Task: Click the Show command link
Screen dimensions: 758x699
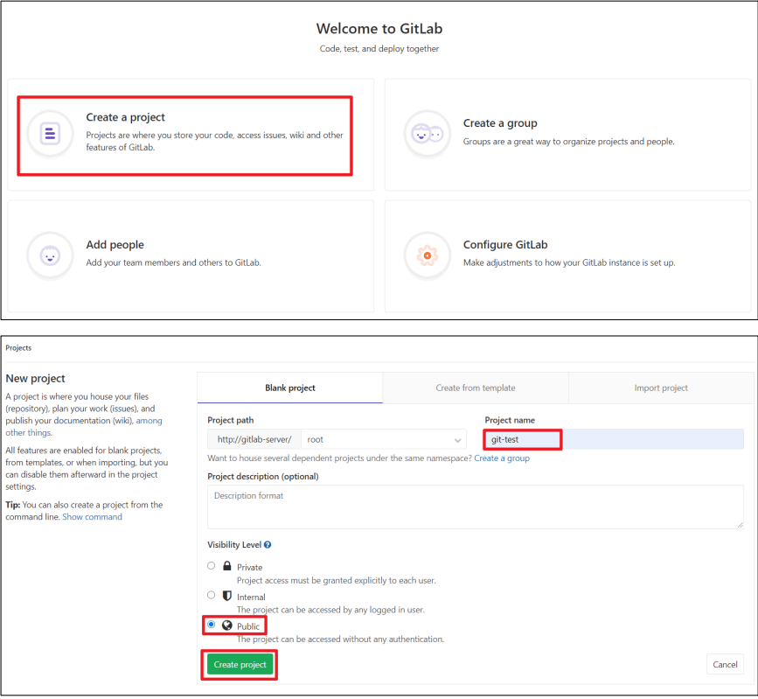Action: click(x=93, y=517)
